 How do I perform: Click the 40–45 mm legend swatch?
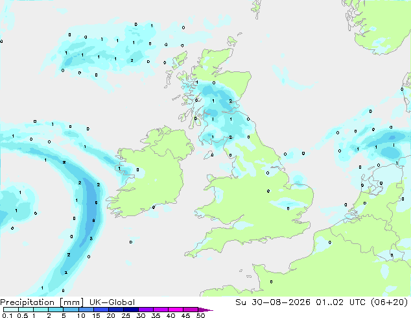click(x=176, y=310)
